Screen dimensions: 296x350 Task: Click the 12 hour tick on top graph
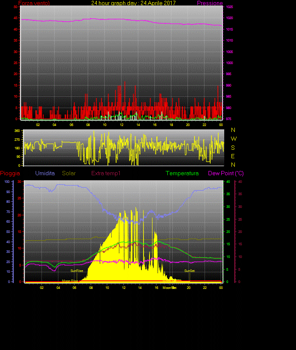[x=121, y=125]
